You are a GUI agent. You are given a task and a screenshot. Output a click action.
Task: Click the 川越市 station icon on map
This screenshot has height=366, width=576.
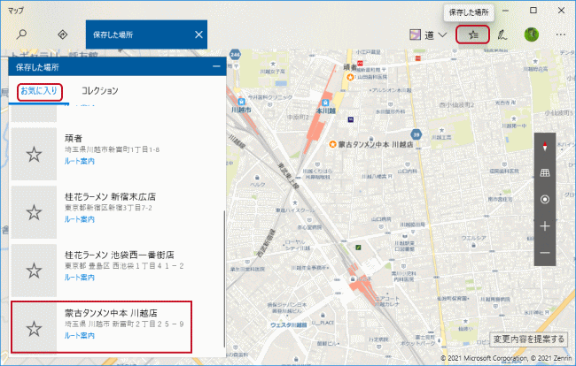pyautogui.click(x=241, y=102)
